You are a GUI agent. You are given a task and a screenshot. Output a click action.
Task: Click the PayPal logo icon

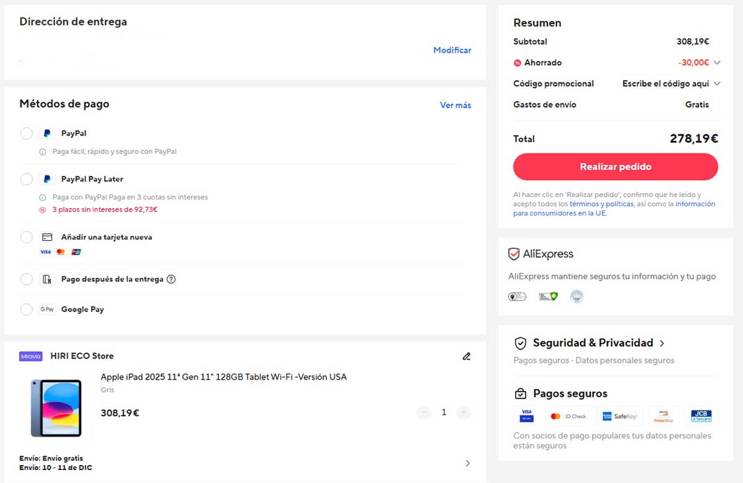(48, 133)
